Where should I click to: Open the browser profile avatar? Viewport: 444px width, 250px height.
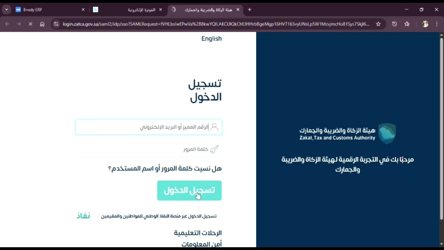click(425, 24)
